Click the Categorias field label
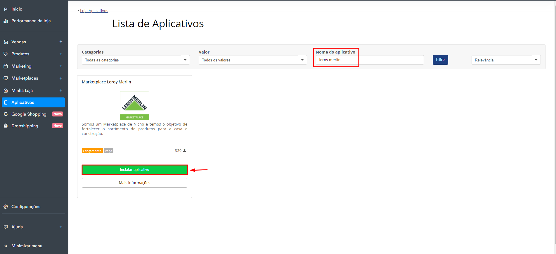 pos(93,52)
